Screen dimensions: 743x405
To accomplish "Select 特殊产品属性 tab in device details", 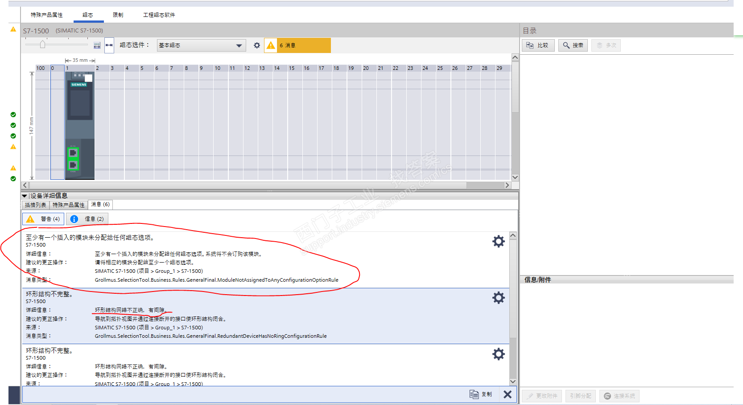I will pos(69,205).
